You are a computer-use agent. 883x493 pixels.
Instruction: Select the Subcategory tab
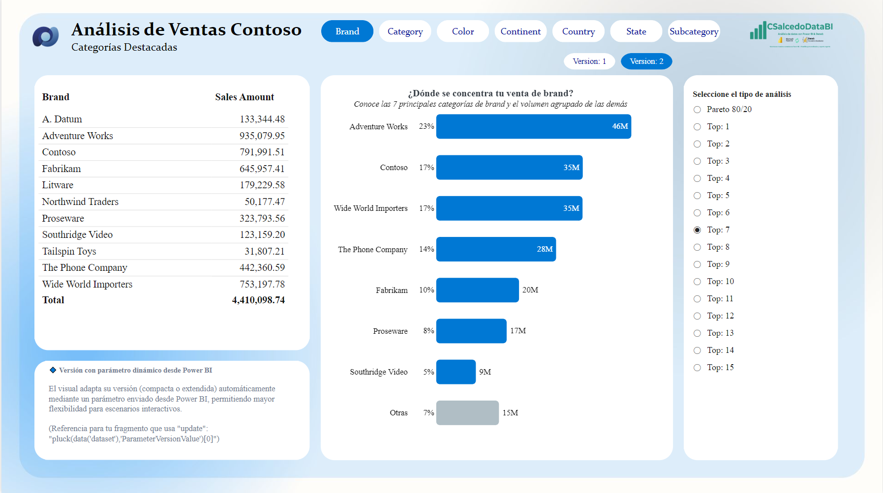coord(694,31)
